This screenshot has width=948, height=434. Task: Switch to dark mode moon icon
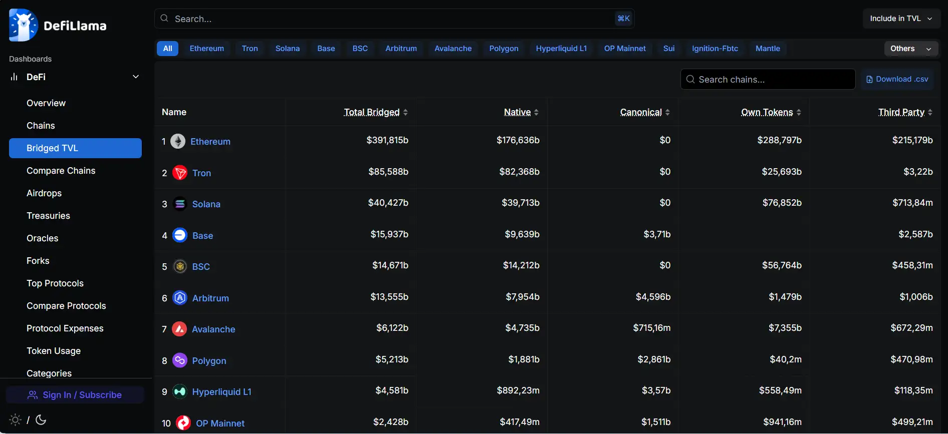41,419
